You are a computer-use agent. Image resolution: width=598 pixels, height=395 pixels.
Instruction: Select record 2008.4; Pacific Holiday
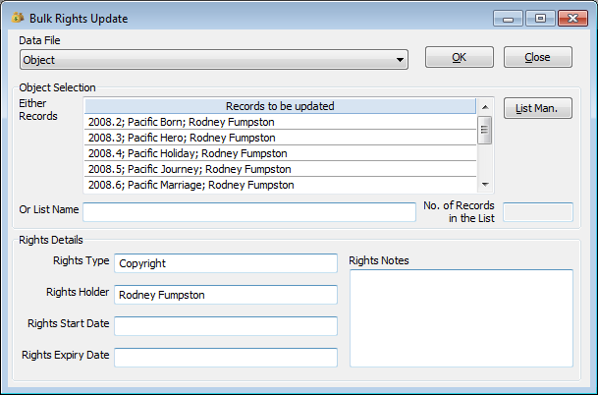pos(280,153)
